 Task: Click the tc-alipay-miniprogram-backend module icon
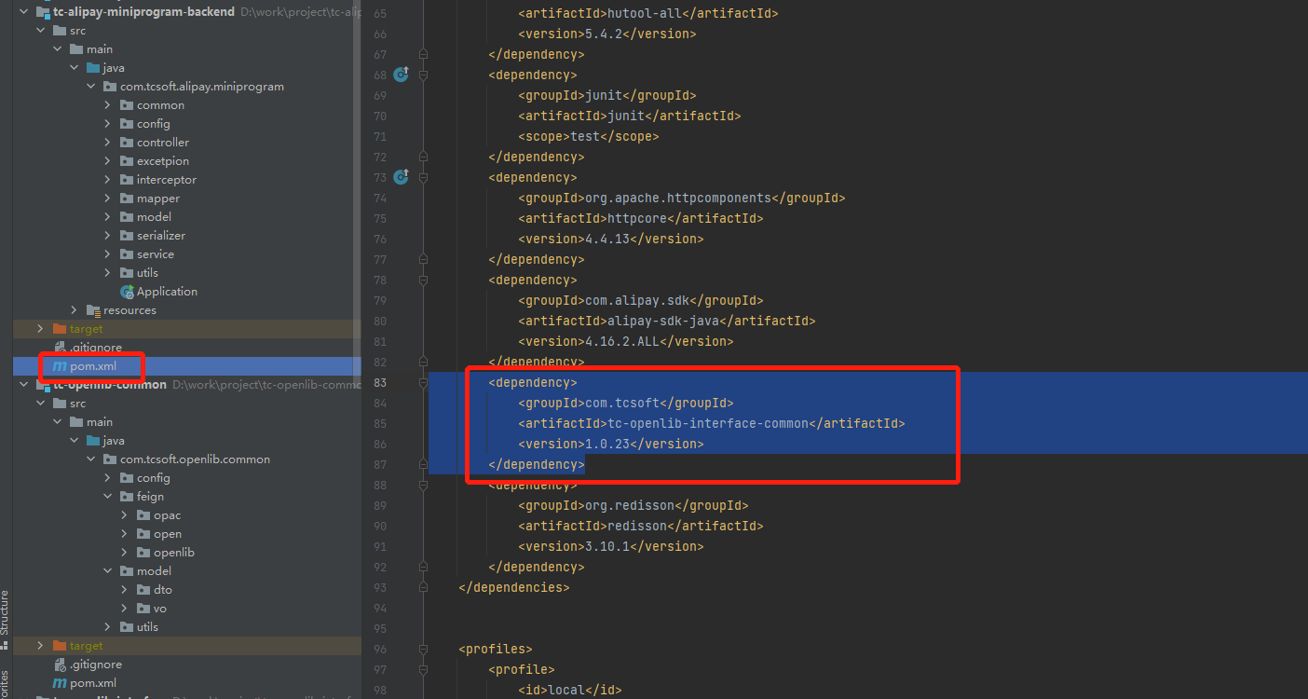coord(43,12)
